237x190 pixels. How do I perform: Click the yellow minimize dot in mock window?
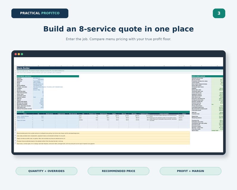(x=19, y=54)
